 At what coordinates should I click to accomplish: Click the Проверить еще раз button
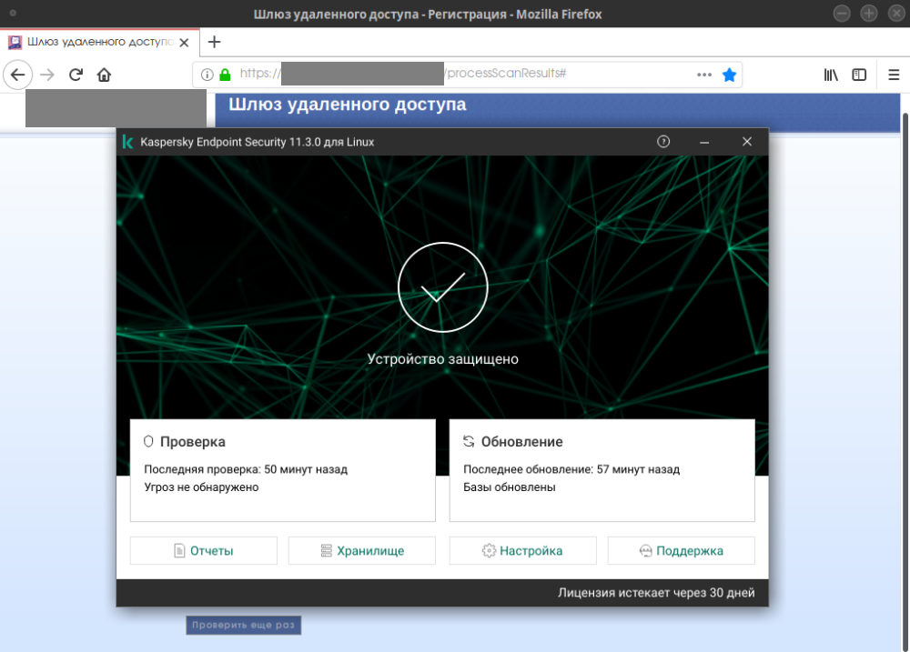[x=243, y=626]
